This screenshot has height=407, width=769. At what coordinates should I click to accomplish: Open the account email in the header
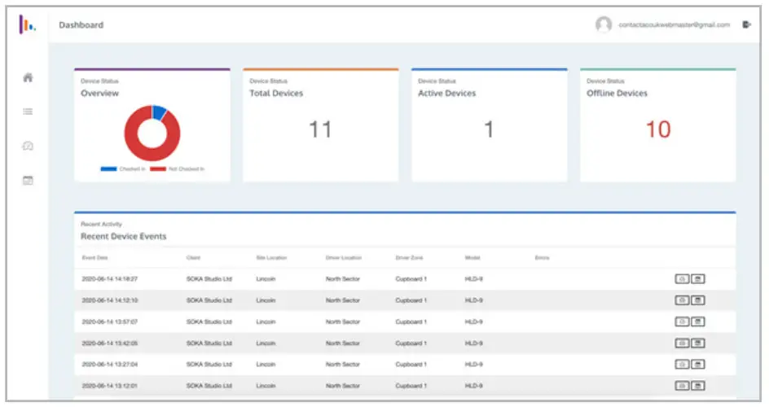(674, 25)
